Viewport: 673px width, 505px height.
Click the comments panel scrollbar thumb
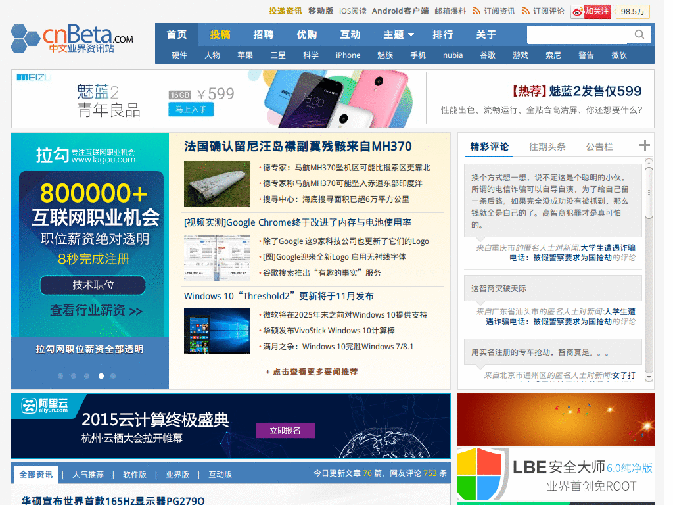click(649, 193)
